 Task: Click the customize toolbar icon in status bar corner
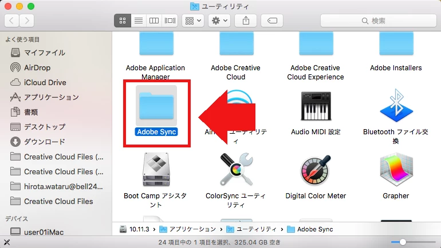click(7, 242)
